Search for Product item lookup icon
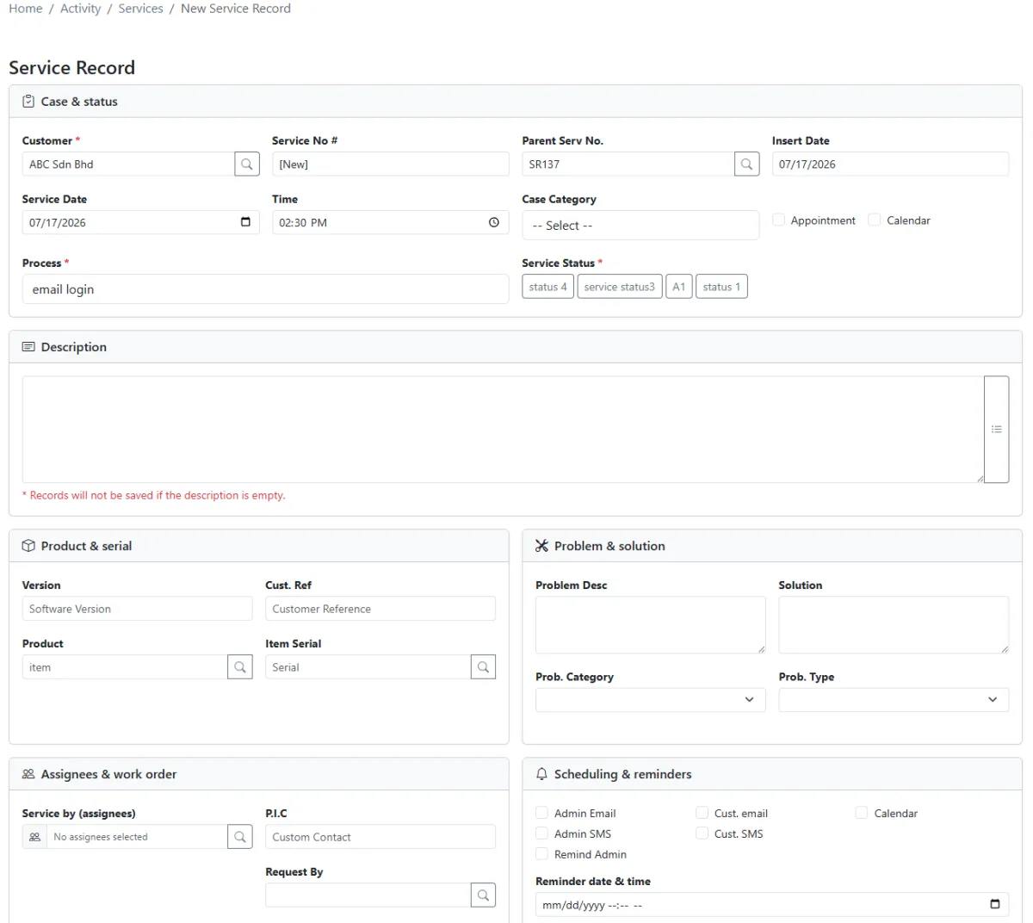 pyautogui.click(x=240, y=667)
